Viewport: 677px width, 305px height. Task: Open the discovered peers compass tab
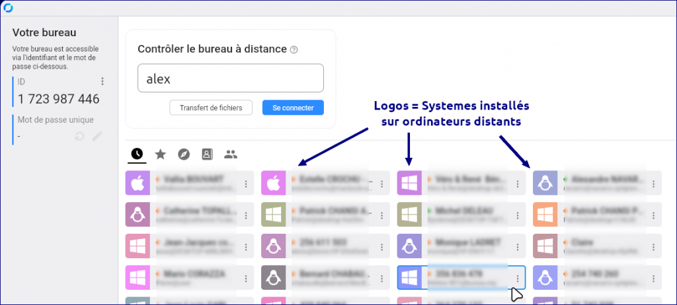tap(184, 154)
